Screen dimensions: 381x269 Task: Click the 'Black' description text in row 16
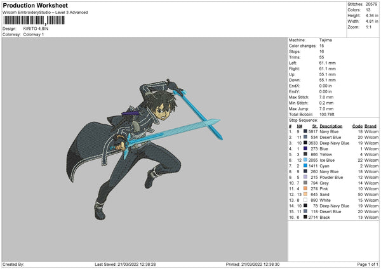click(324, 217)
